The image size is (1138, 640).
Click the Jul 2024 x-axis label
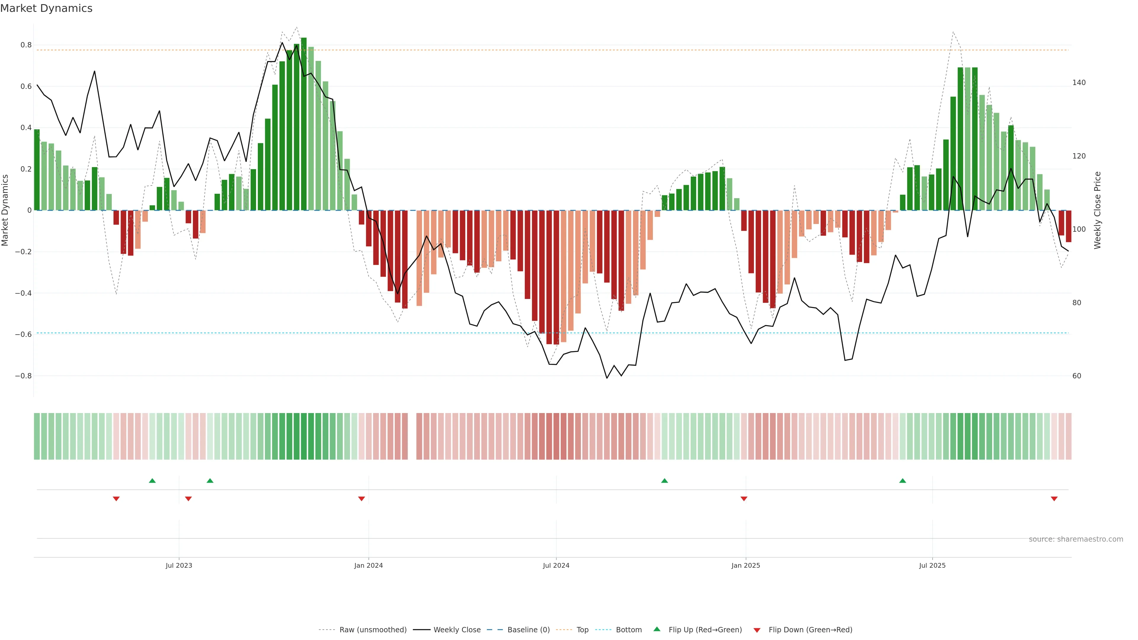pos(556,565)
